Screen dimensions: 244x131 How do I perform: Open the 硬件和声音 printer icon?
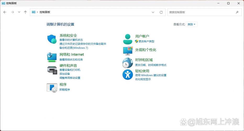click(52, 70)
